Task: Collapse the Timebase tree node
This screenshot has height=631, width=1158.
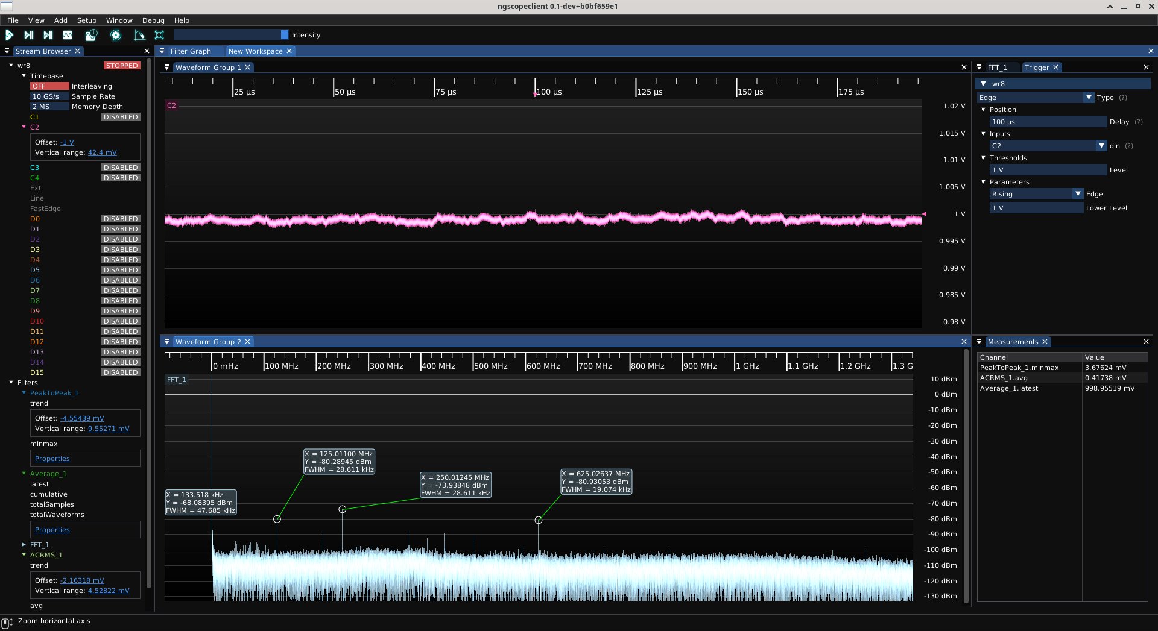Action: tap(24, 76)
